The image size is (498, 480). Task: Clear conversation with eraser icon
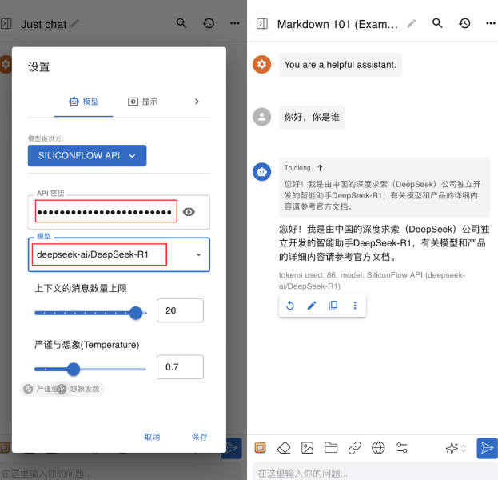coord(284,448)
